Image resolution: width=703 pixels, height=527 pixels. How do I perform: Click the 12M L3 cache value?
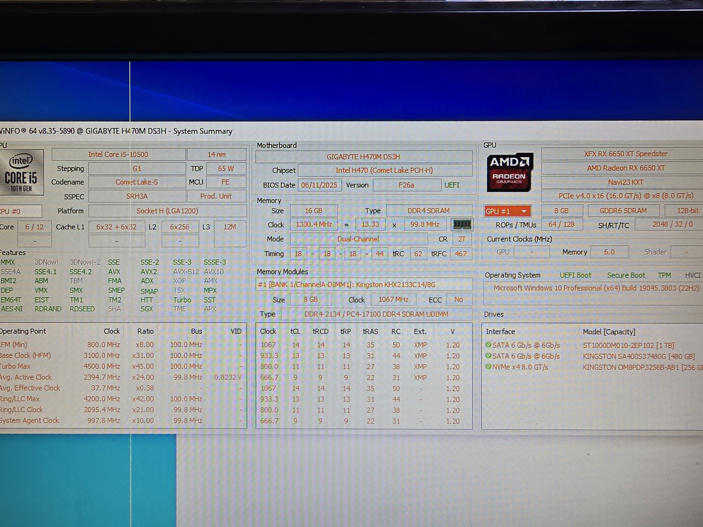pyautogui.click(x=230, y=227)
